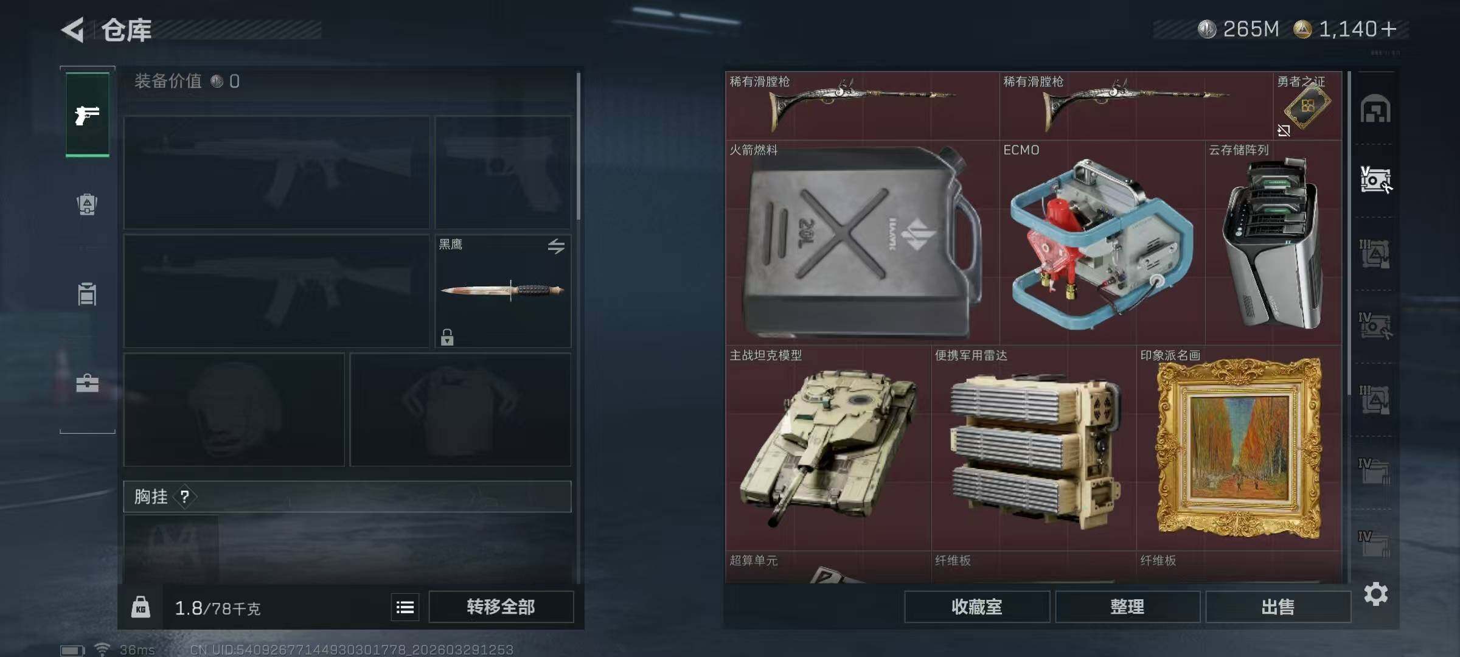The height and width of the screenshot is (657, 1460).
Task: Open the storage settings gear icon
Action: click(1376, 594)
